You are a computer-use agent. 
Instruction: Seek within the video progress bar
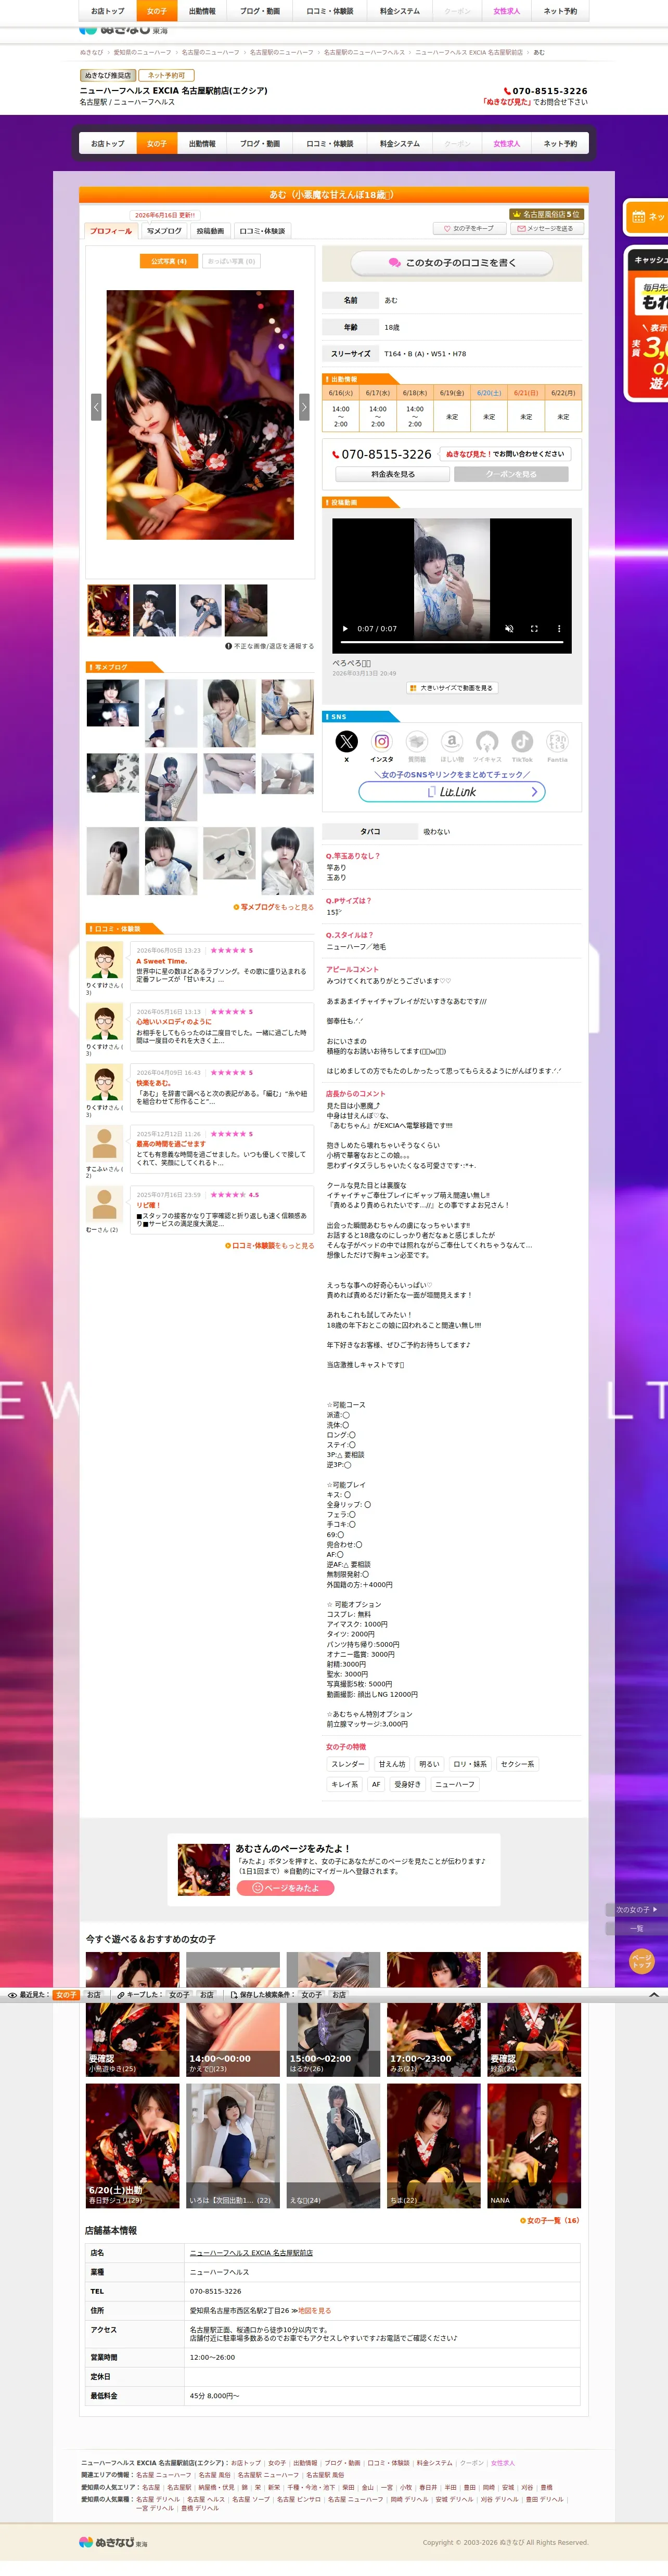(452, 643)
